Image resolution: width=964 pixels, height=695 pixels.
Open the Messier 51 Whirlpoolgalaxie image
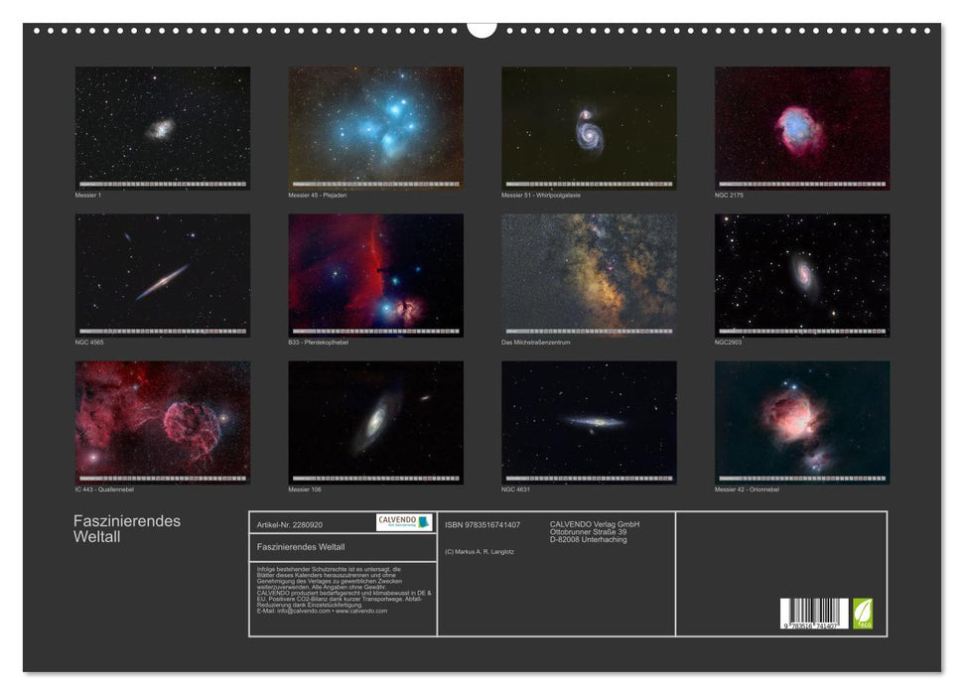(589, 128)
